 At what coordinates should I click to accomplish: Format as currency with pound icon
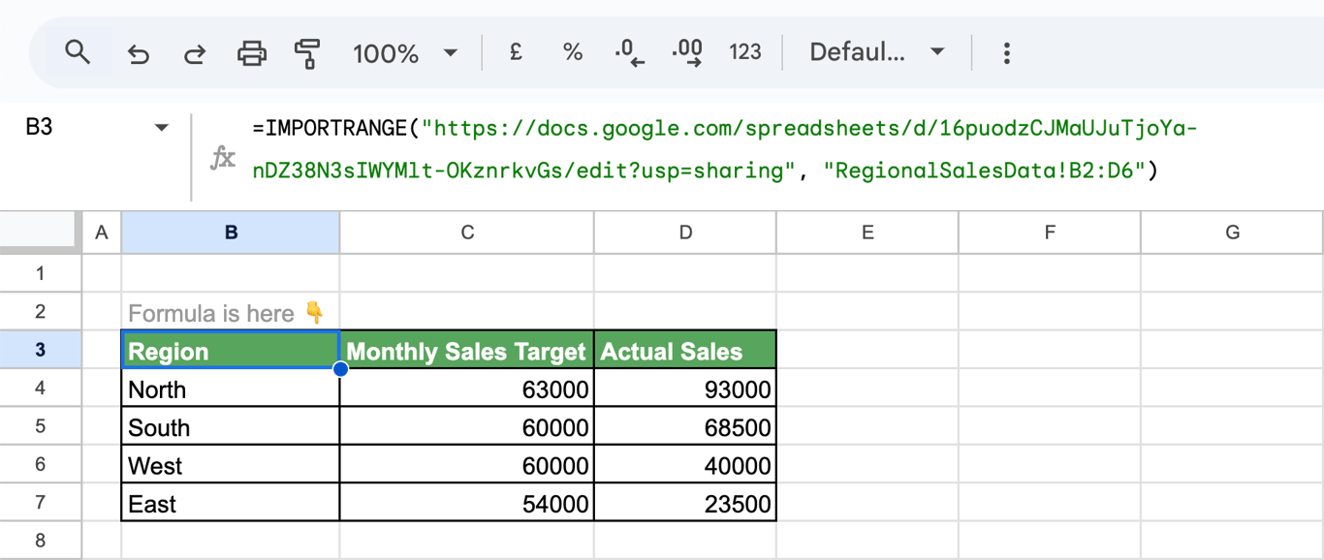click(516, 52)
